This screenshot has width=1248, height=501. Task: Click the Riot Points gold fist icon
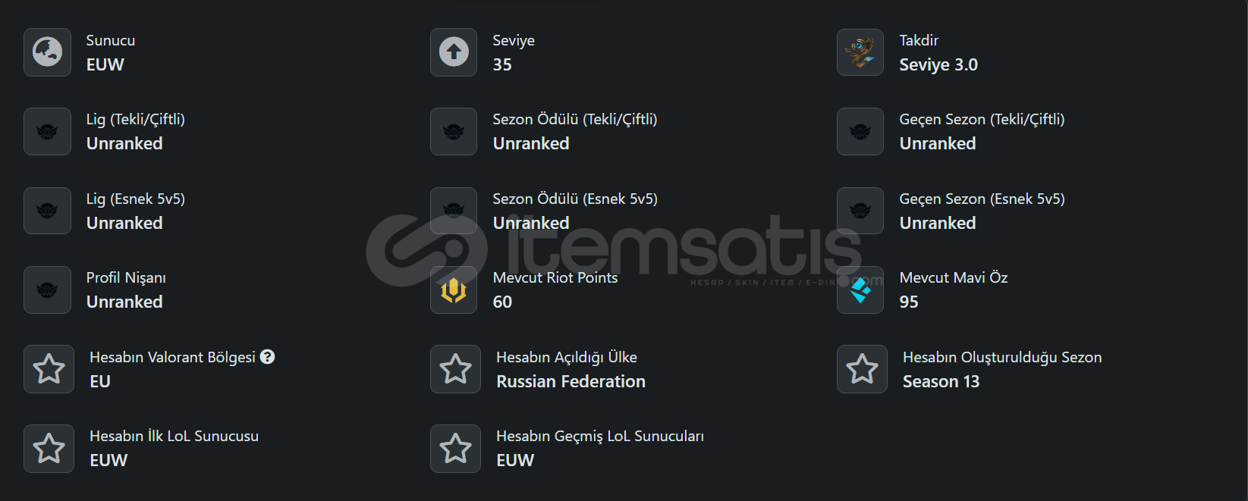click(x=454, y=290)
